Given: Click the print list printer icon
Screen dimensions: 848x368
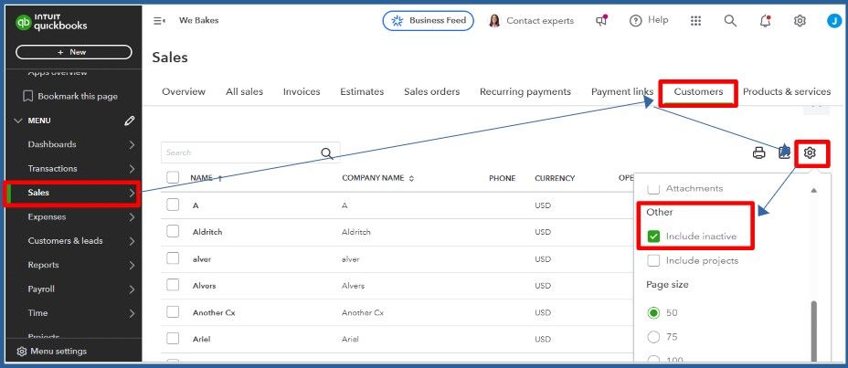Looking at the screenshot, I should click(x=758, y=153).
